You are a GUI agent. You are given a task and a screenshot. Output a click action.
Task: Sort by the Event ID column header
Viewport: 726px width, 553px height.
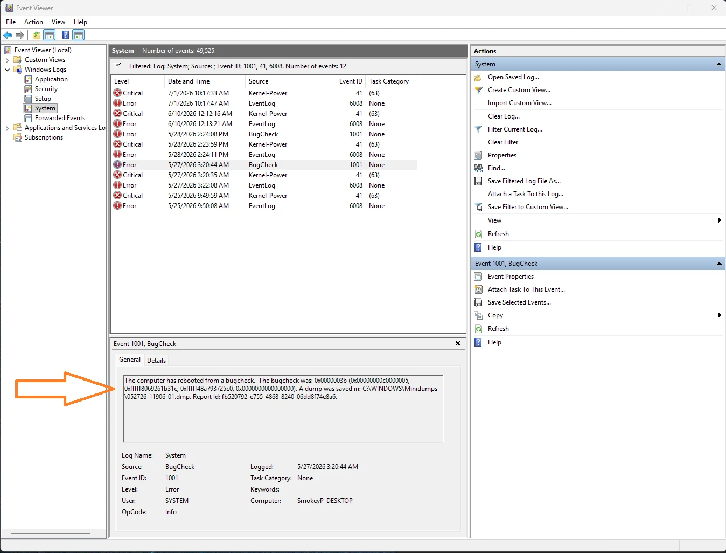coord(350,81)
